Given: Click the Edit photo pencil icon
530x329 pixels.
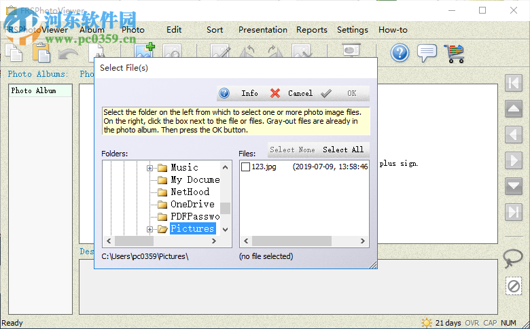Looking at the screenshot, I should coord(220,51).
